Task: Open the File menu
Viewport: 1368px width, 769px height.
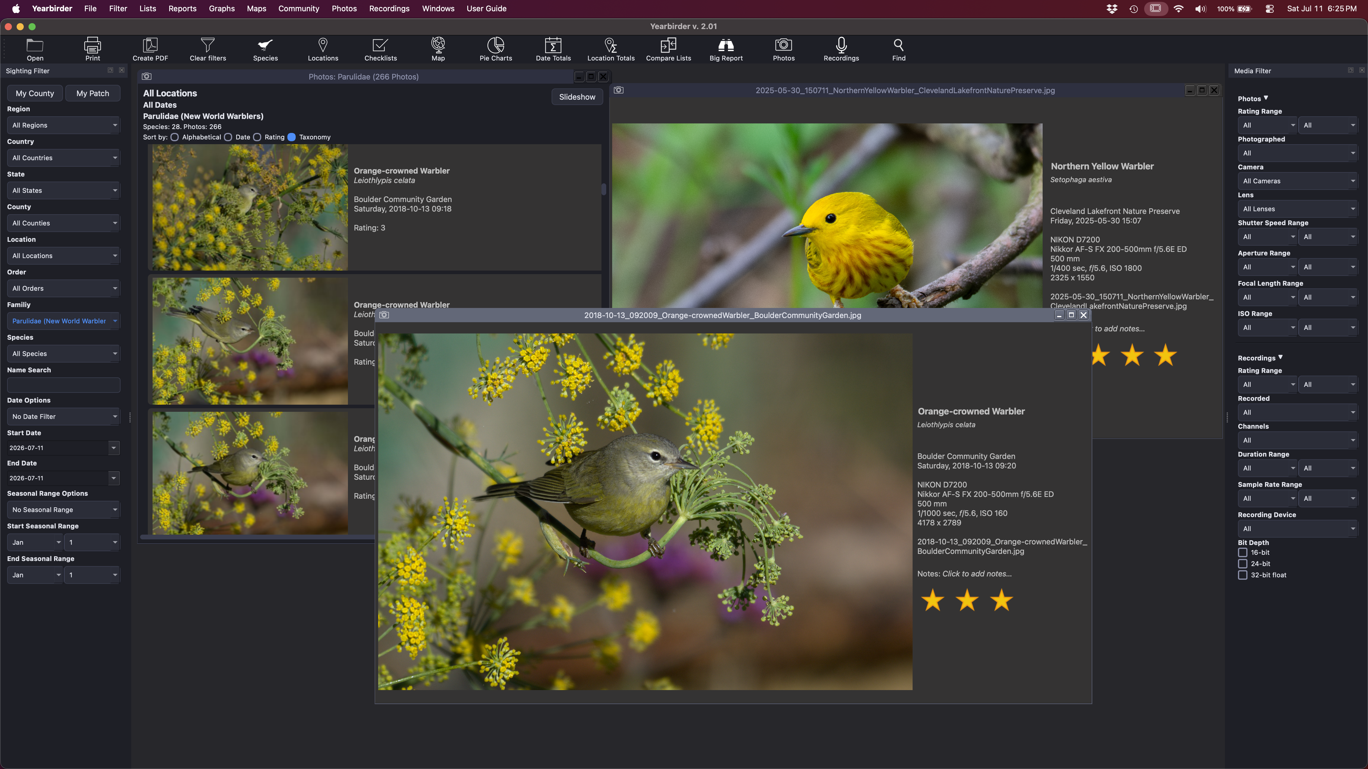Action: coord(90,9)
